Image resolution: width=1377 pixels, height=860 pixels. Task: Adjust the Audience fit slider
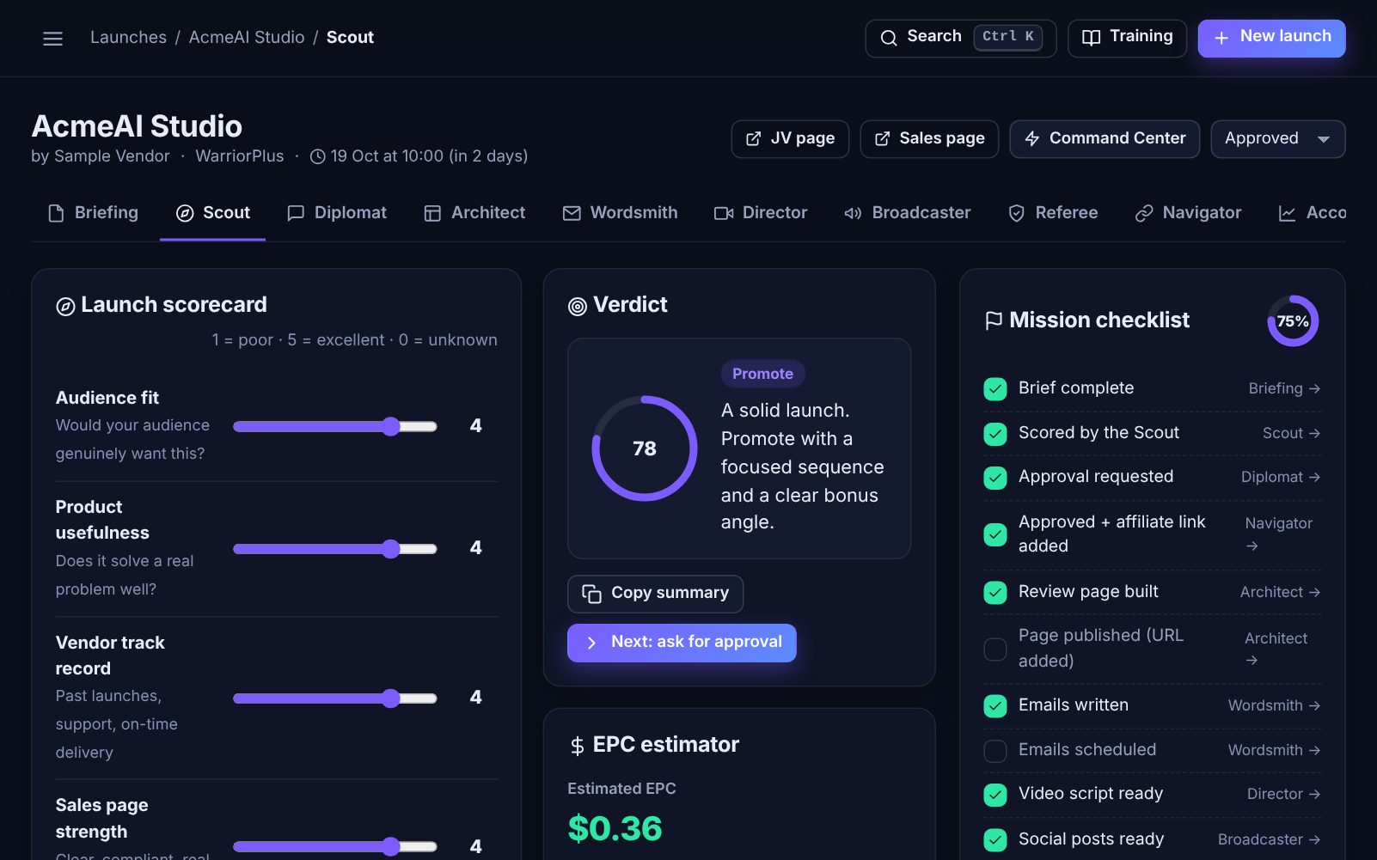coord(335,427)
